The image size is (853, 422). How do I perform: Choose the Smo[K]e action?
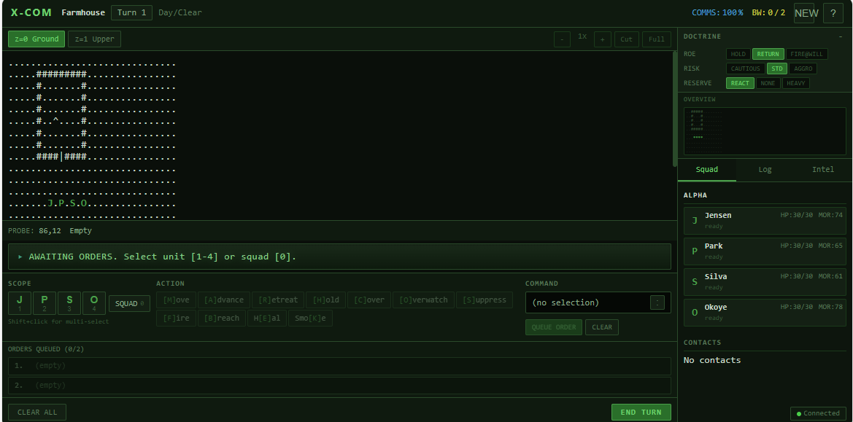coord(310,319)
